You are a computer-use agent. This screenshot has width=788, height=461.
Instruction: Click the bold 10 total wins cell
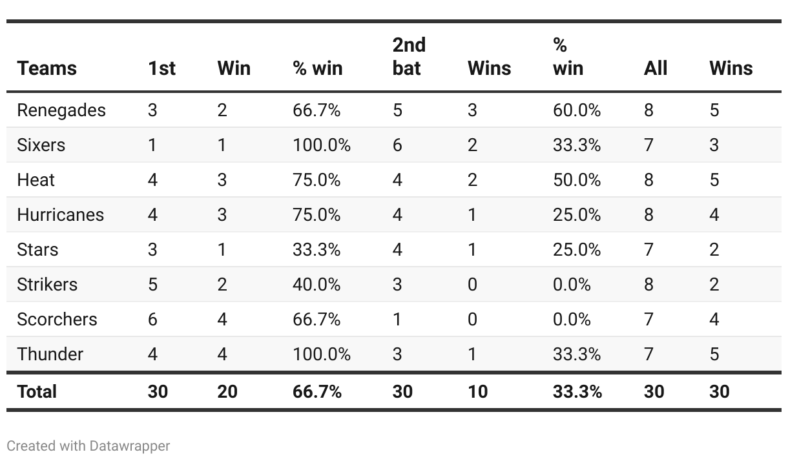pos(477,391)
